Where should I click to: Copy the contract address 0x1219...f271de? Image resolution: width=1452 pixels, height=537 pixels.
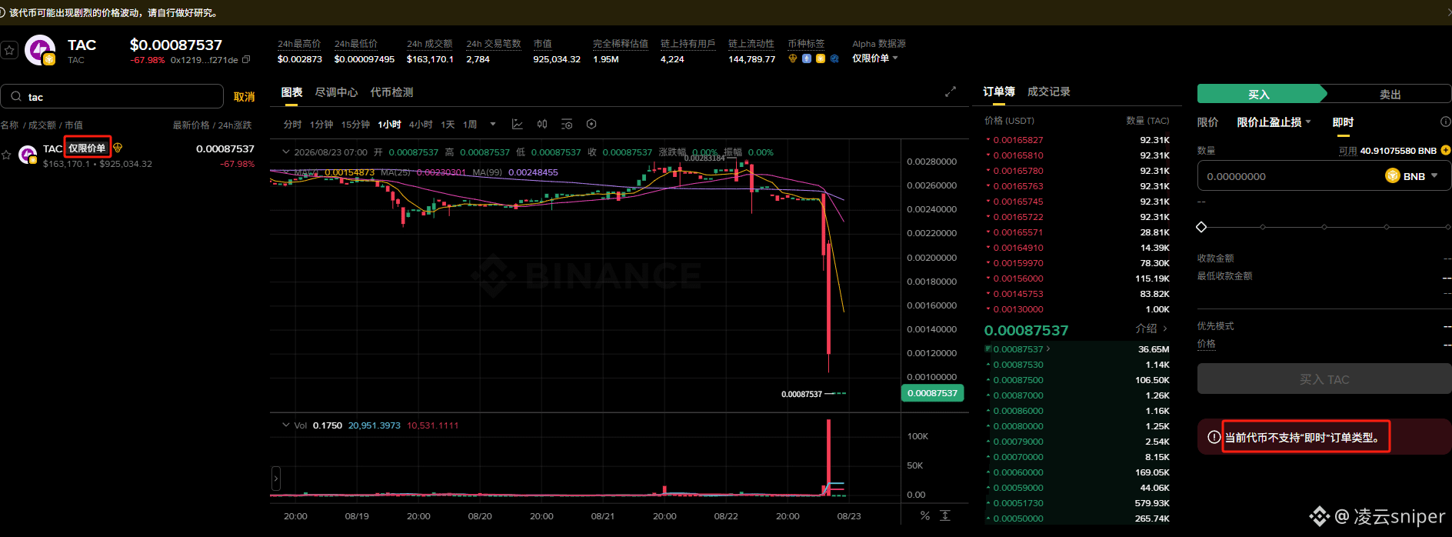(x=246, y=60)
